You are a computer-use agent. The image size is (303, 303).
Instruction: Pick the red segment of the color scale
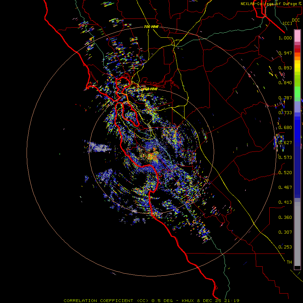pyautogui.click(x=297, y=50)
